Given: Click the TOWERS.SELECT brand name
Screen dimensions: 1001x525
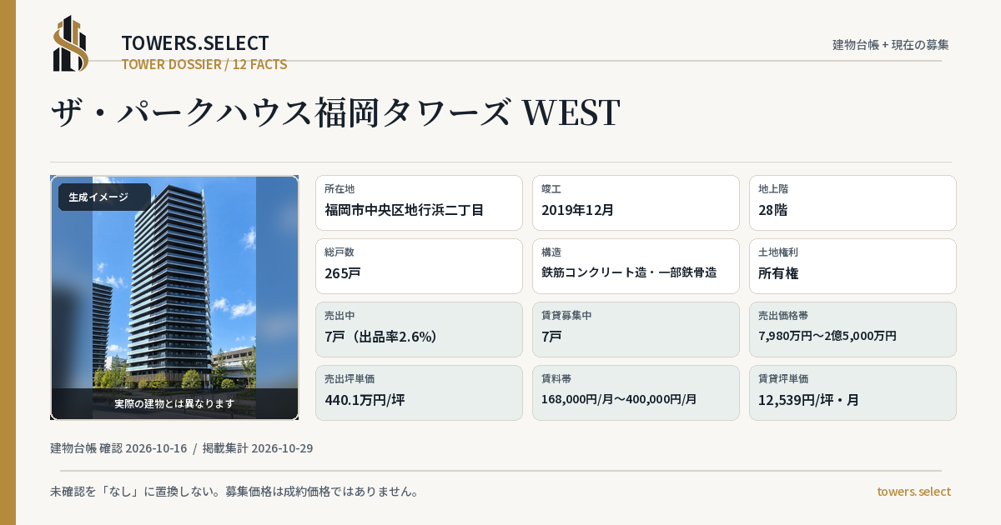Looking at the screenshot, I should pos(195,43).
